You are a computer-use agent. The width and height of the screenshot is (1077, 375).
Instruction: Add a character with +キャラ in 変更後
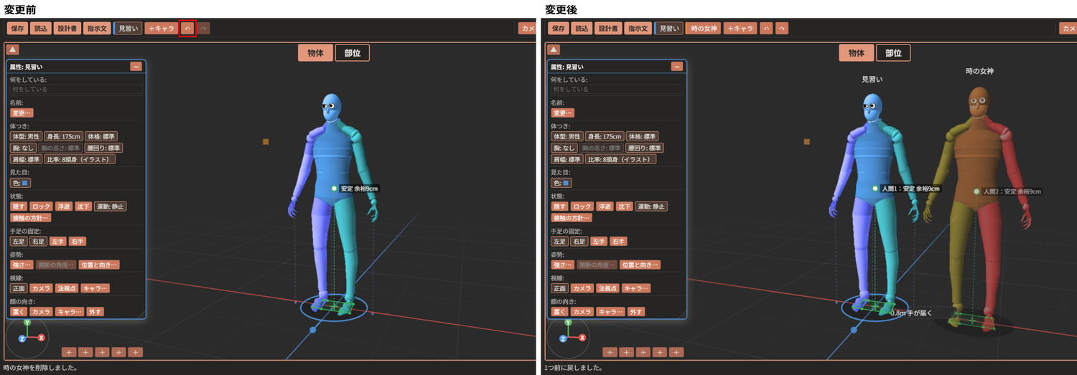tap(740, 29)
